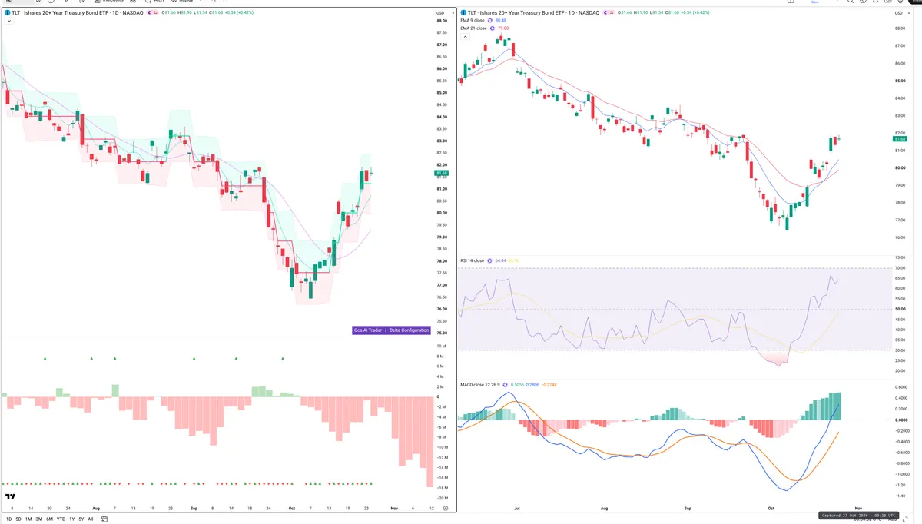The image size is (922, 524).
Task: Select the EMA 9 close indicator legend
Action: pos(473,21)
